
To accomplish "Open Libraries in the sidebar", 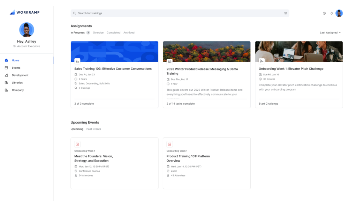I will click(x=17, y=83).
